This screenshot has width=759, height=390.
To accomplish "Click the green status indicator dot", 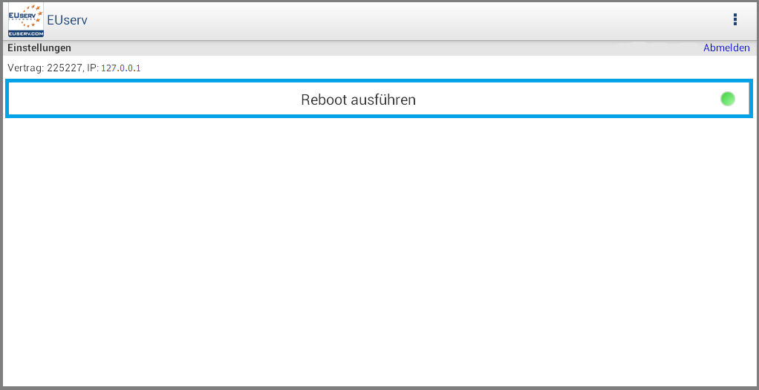I will click(728, 99).
